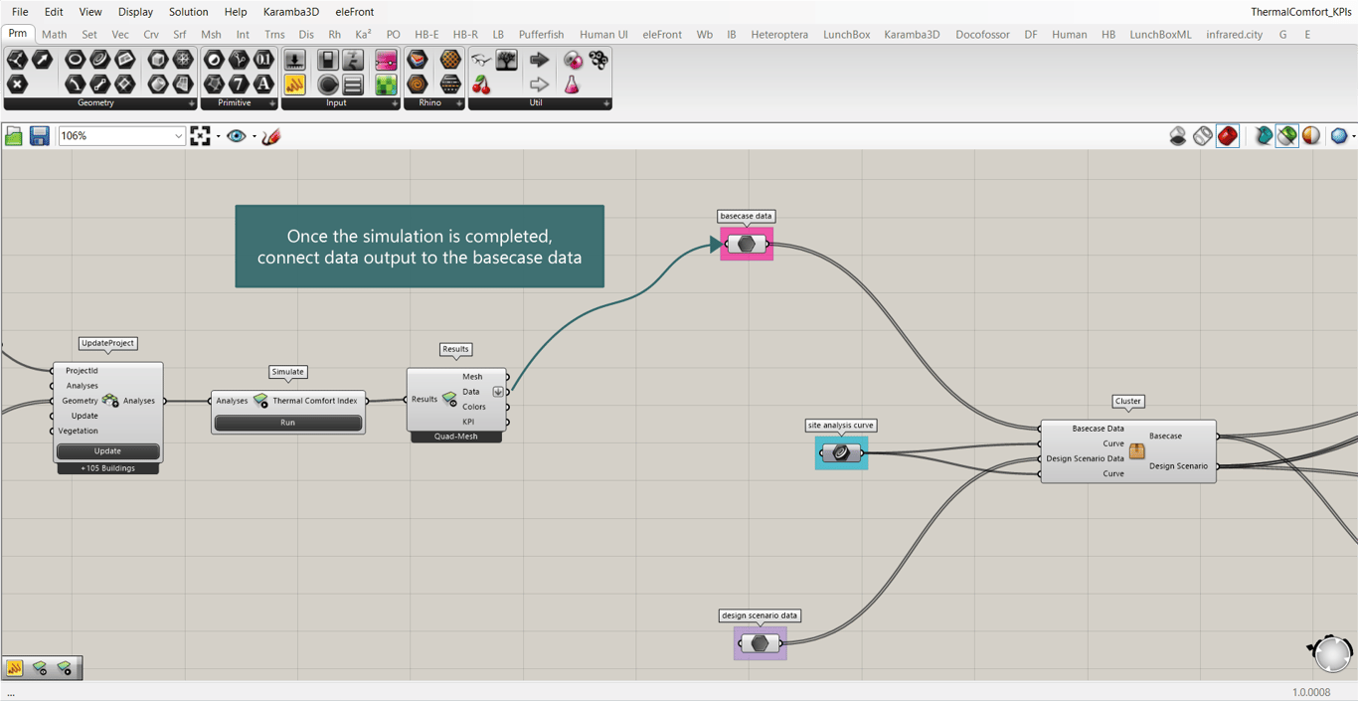Select the pink gradient input icon
Screen dimensions: 1358x701
(x=386, y=60)
